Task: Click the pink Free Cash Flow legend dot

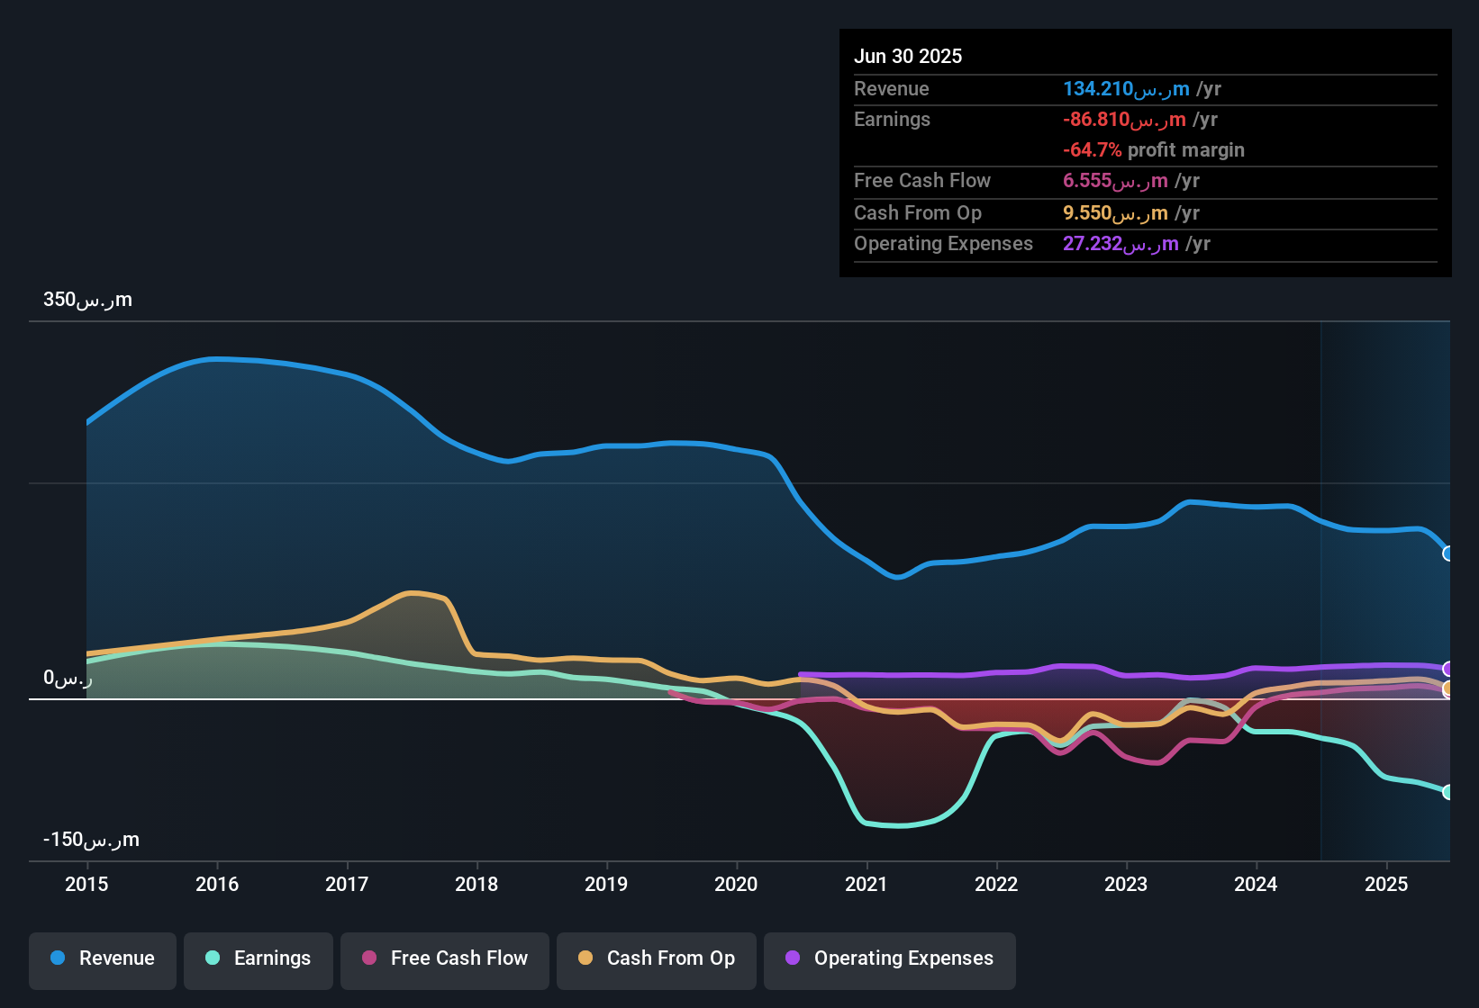Action: coord(368,958)
